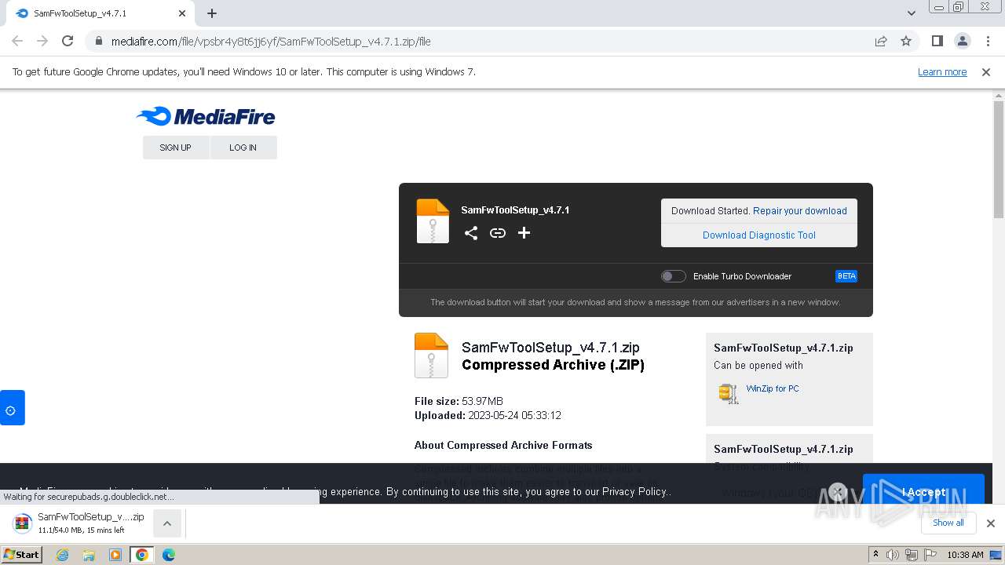Click the downloaded zip file icon in download bar
1005x565 pixels.
pos(23,523)
